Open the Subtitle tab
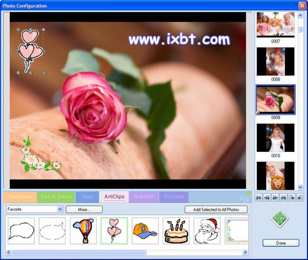308x260 pixels. [x=144, y=197]
